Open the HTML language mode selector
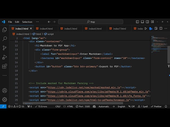 (x=68, y=106)
